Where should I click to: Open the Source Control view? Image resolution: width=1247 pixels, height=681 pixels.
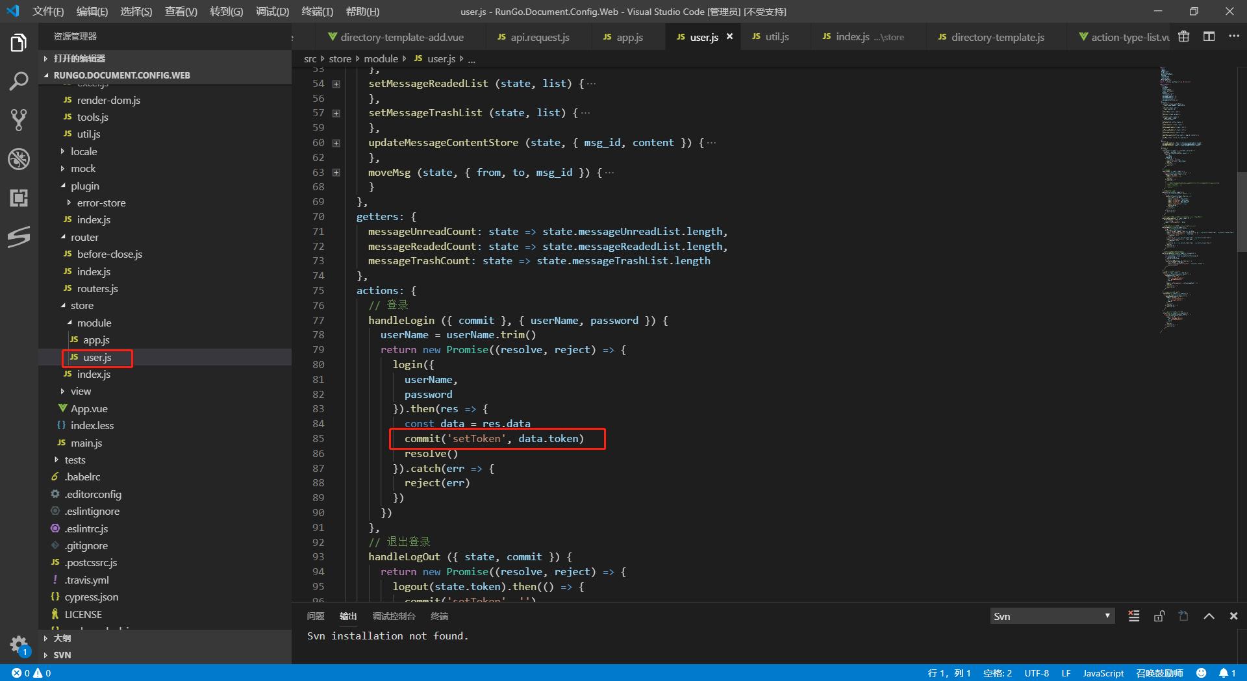[19, 120]
